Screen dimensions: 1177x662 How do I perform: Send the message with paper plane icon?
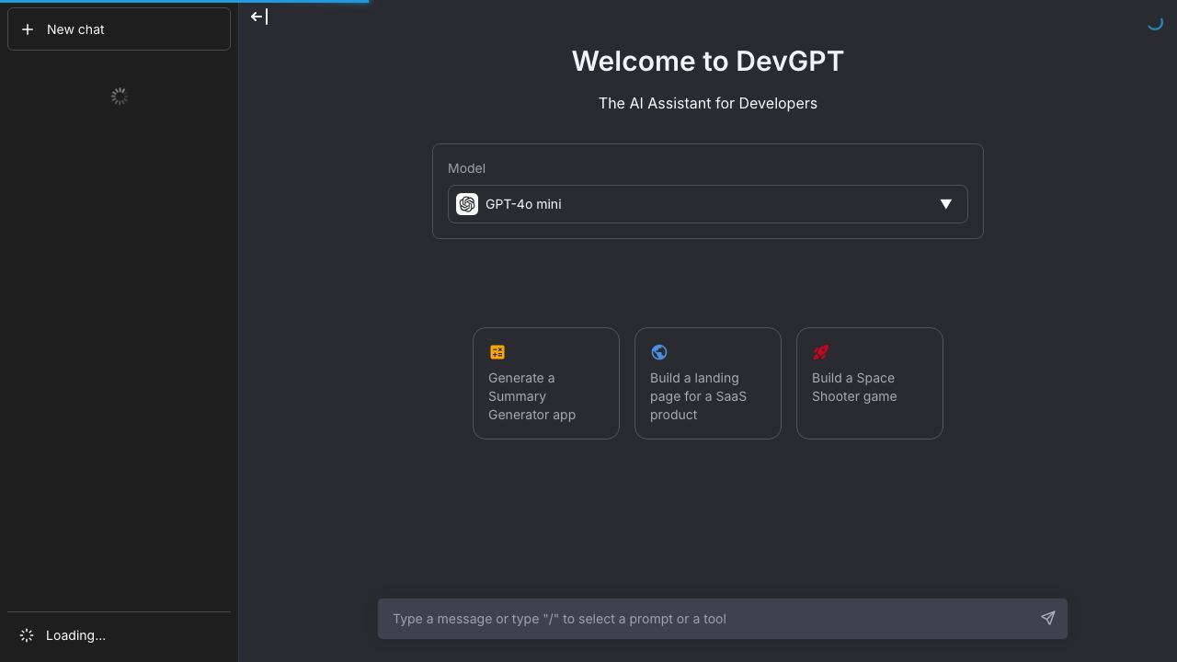[1047, 618]
